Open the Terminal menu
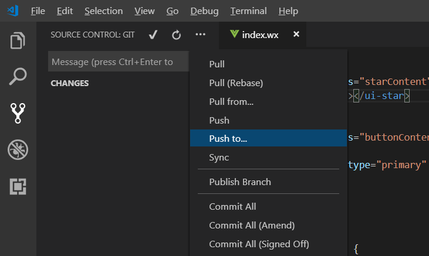Image resolution: width=429 pixels, height=256 pixels. [248, 11]
